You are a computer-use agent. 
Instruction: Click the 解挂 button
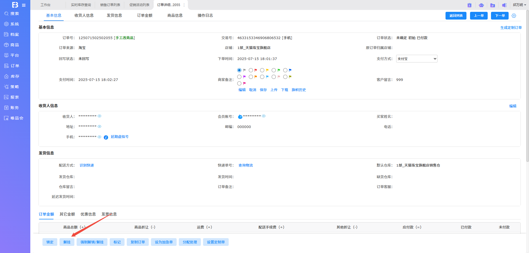click(67, 242)
